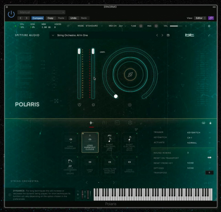Screen dimensions: 221x212
Task: Go to next plugin setting arrow
Action: click(x=27, y=18)
